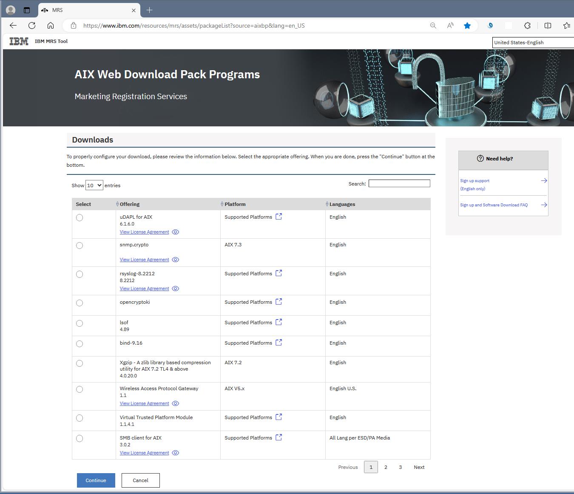Open Supported Platforms link icon for uDAPL
The image size is (574, 494).
tap(278, 217)
